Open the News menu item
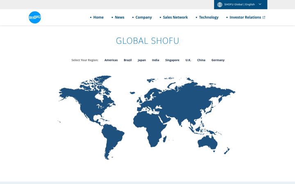Viewport: 295px width, 184px height. [x=120, y=17]
